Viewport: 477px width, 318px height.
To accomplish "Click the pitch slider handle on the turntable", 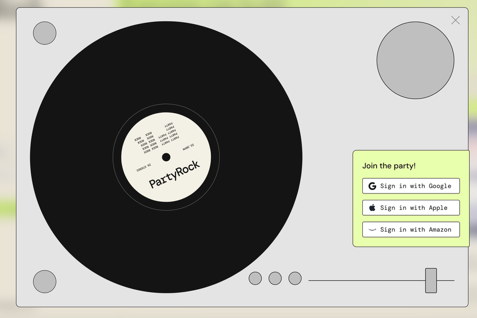I will pyautogui.click(x=431, y=280).
